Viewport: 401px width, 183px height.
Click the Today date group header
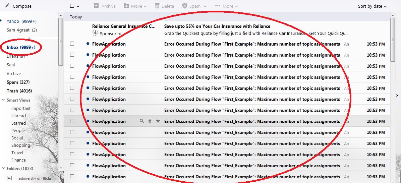[76, 17]
